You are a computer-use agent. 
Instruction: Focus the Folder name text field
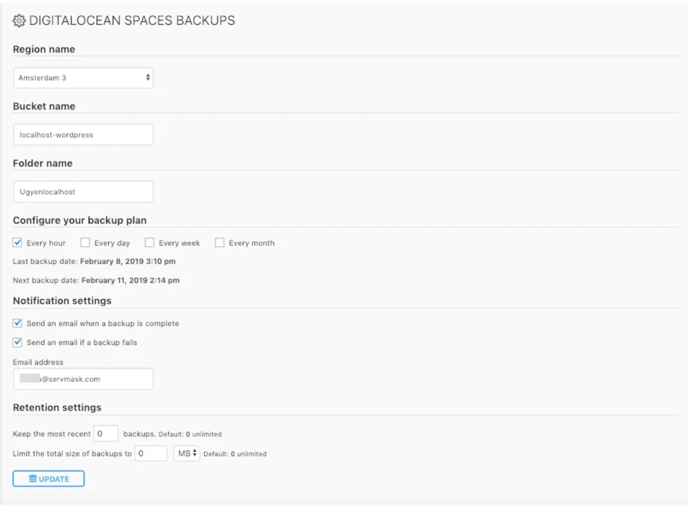point(83,192)
